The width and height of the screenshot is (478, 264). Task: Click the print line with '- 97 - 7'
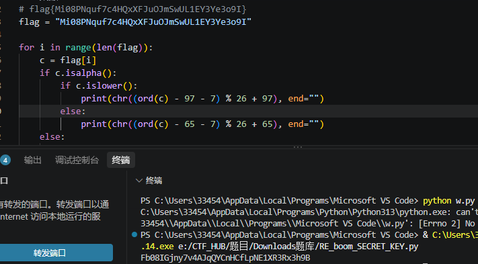(x=202, y=99)
